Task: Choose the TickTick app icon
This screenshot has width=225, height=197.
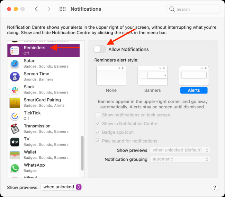Action: (15, 116)
